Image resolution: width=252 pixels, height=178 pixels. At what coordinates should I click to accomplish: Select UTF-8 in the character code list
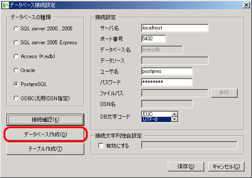(156, 119)
